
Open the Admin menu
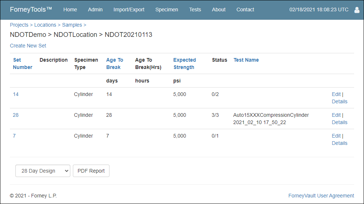tap(95, 10)
